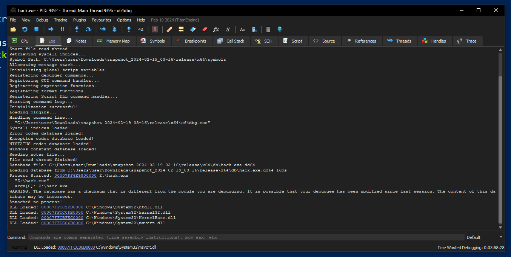The image size is (511, 257).
Task: Open the Default command type dropdown
Action: point(485,237)
